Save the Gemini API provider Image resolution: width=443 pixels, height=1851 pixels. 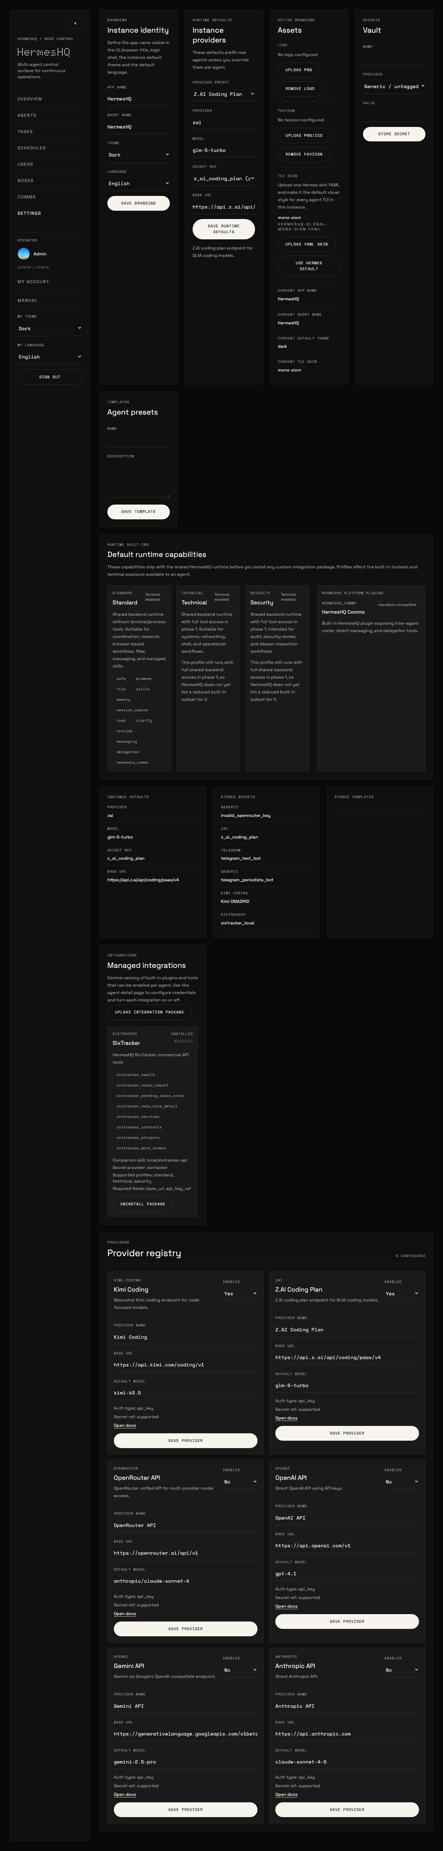[x=185, y=1809]
